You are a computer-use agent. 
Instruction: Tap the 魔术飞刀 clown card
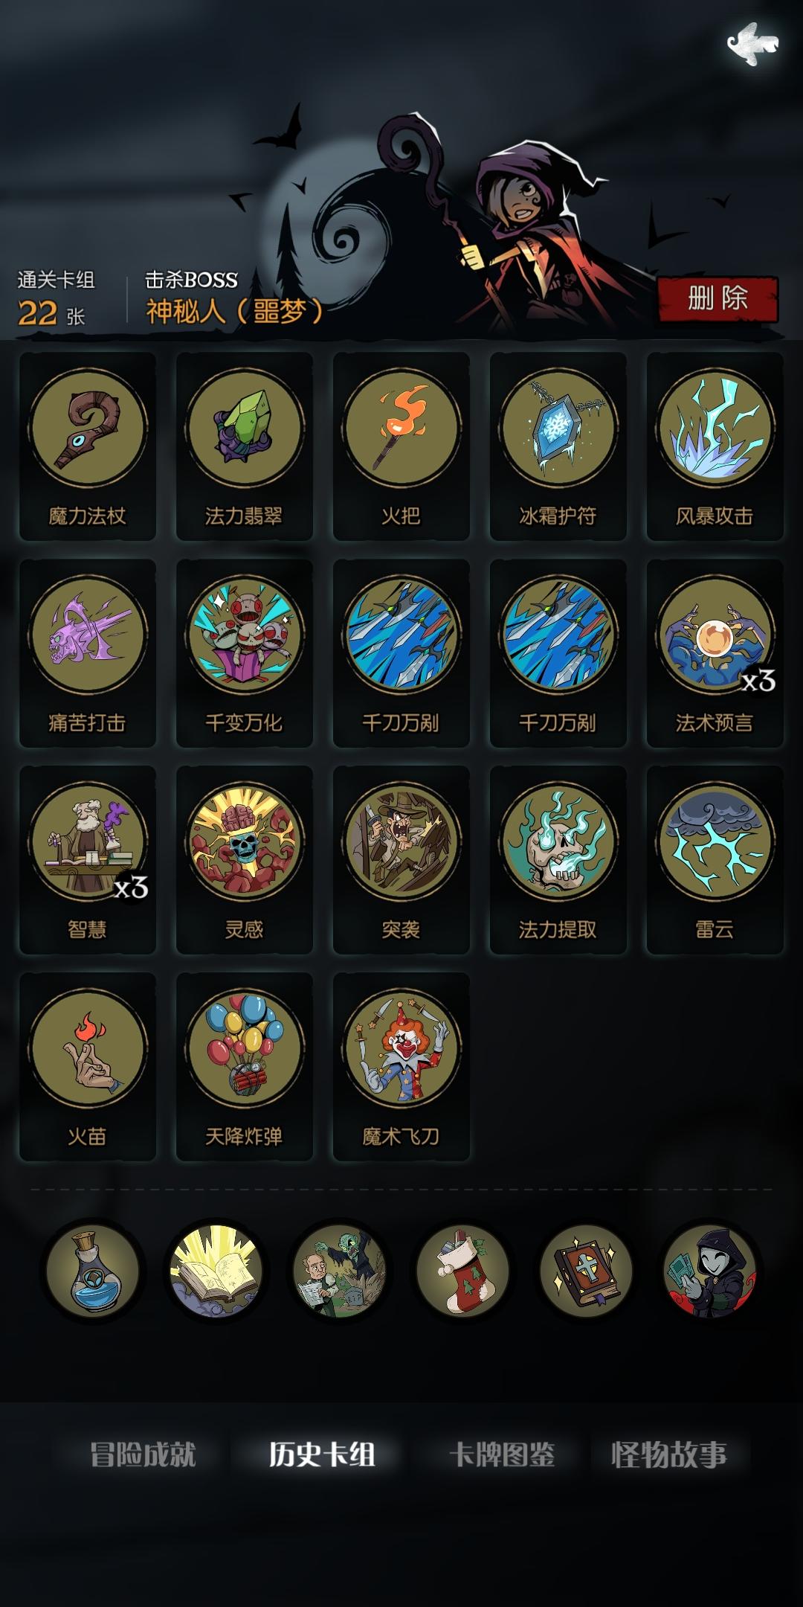(x=401, y=1067)
